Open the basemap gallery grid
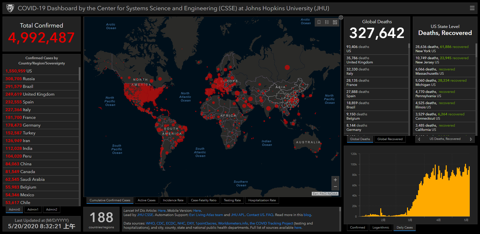The image size is (480, 234). pyautogui.click(x=335, y=22)
